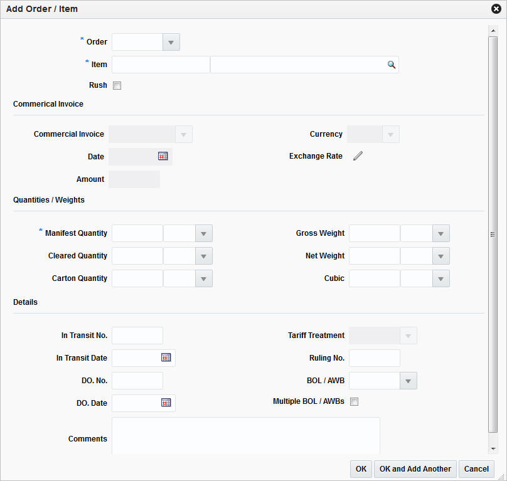
Task: Enable the Rush checkbox
Action: (x=117, y=85)
